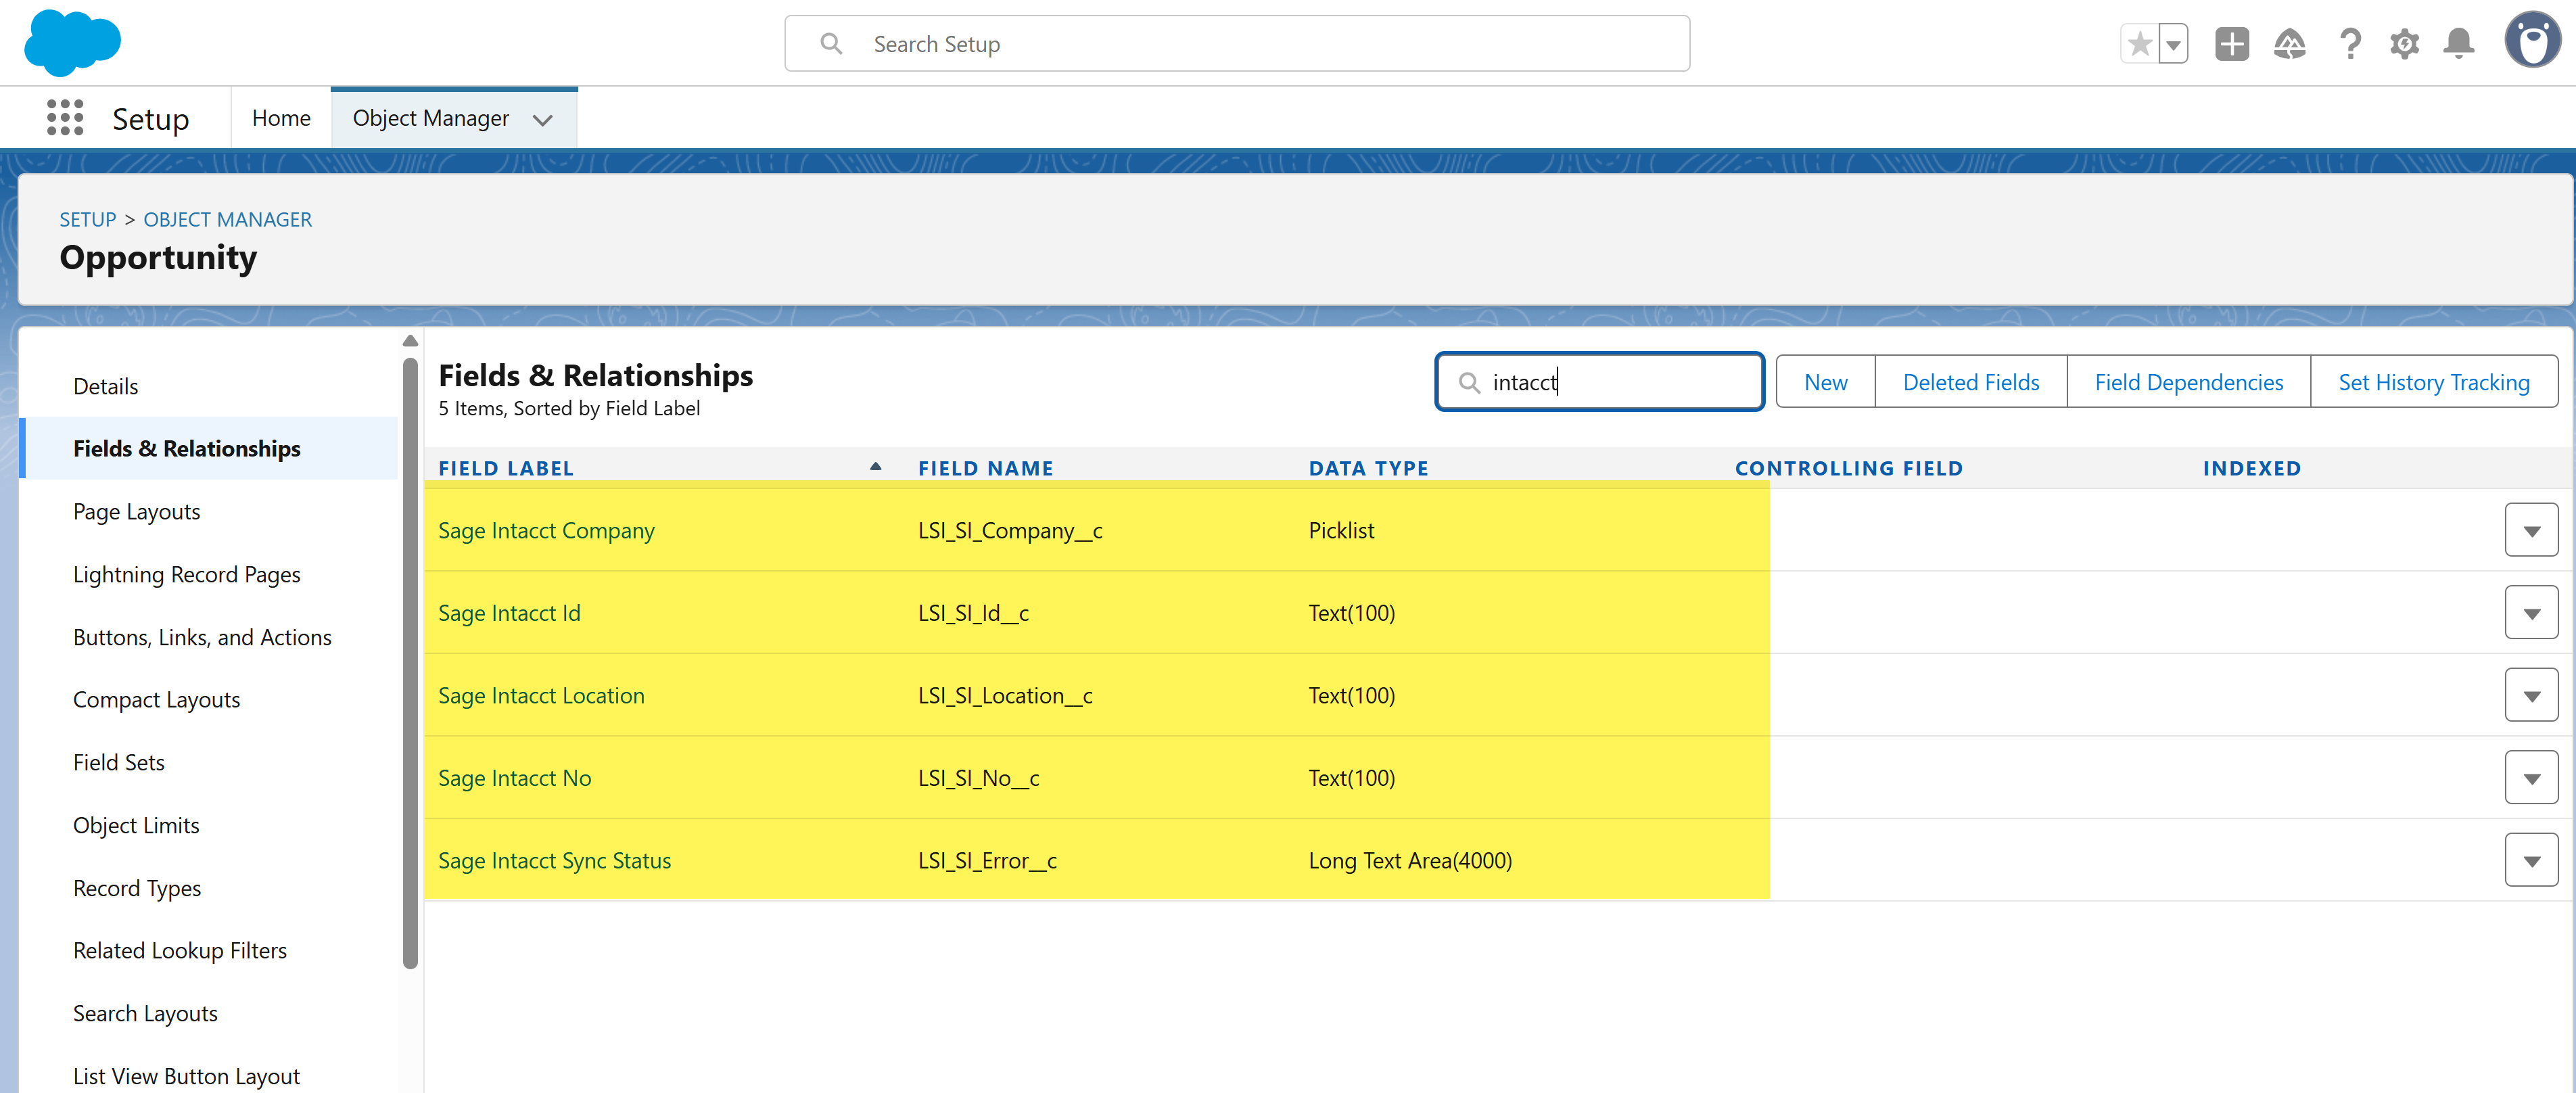Image resolution: width=2576 pixels, height=1093 pixels.
Task: Open the Sage Intacct Company field
Action: click(x=546, y=530)
